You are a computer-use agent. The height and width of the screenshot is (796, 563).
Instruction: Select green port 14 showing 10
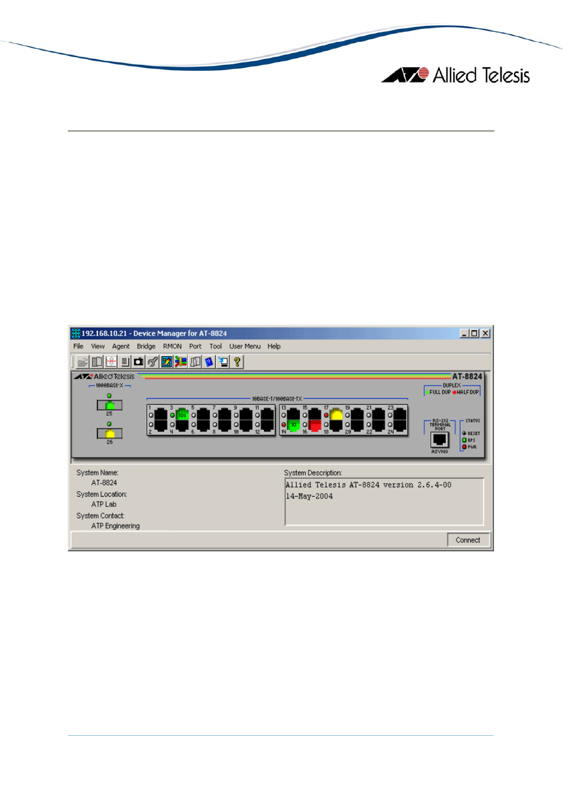(293, 426)
